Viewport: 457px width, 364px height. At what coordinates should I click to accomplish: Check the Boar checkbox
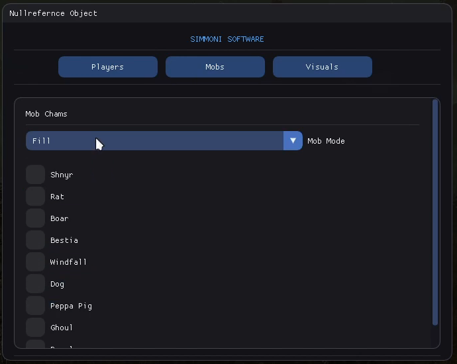coord(36,218)
